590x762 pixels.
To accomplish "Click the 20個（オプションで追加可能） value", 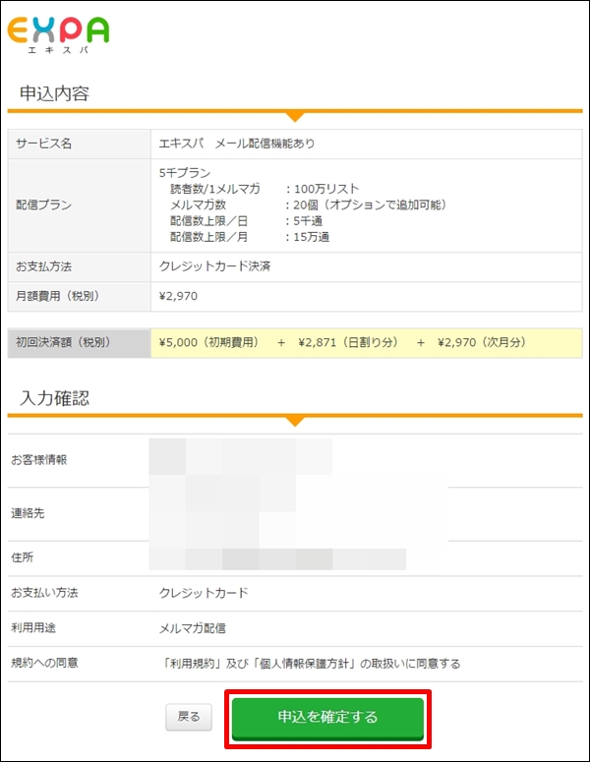I will point(370,205).
